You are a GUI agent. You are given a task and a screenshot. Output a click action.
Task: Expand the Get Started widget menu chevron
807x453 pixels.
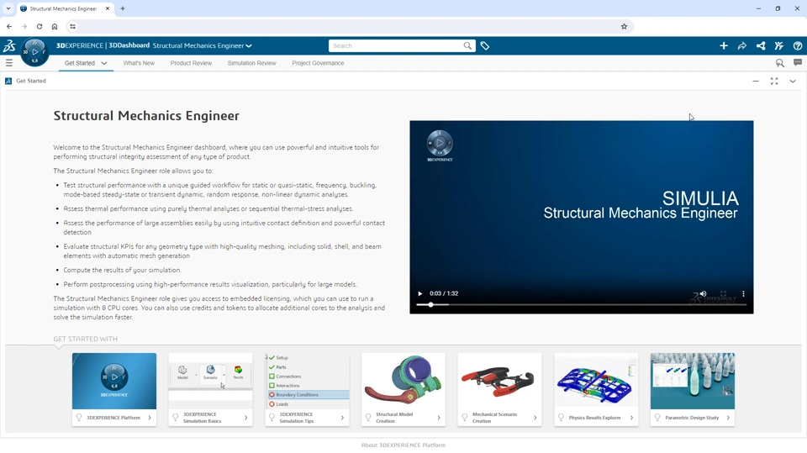click(793, 82)
